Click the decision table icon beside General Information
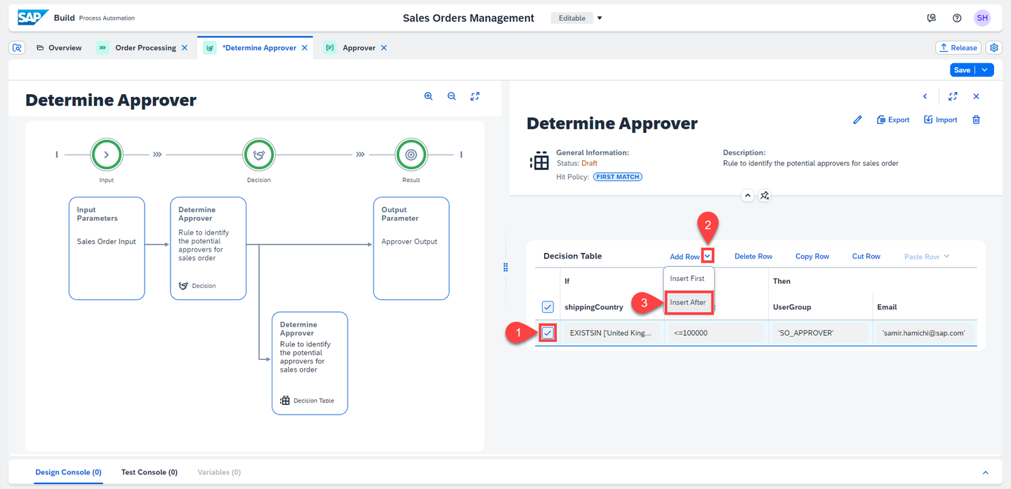Image resolution: width=1011 pixels, height=489 pixels. 539,161
